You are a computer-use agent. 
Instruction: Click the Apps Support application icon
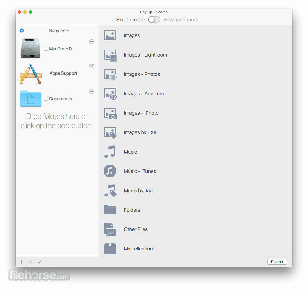click(x=31, y=74)
